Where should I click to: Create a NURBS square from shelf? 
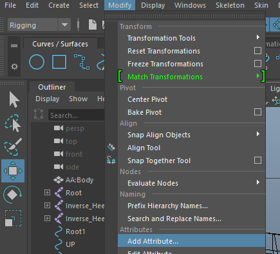click(x=59, y=62)
